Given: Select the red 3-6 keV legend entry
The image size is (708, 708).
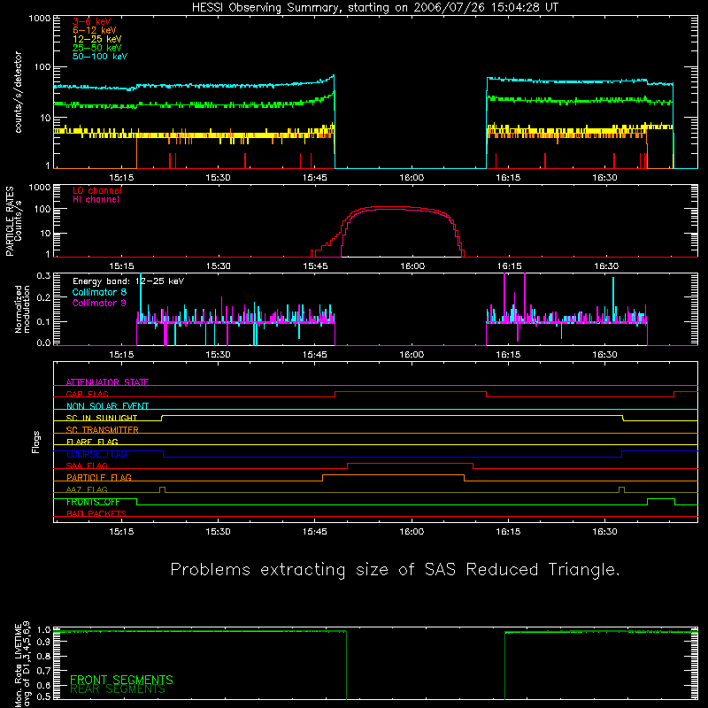Looking at the screenshot, I should coord(92,21).
